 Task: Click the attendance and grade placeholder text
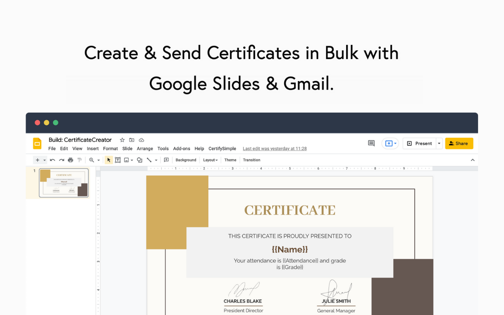pyautogui.click(x=290, y=264)
